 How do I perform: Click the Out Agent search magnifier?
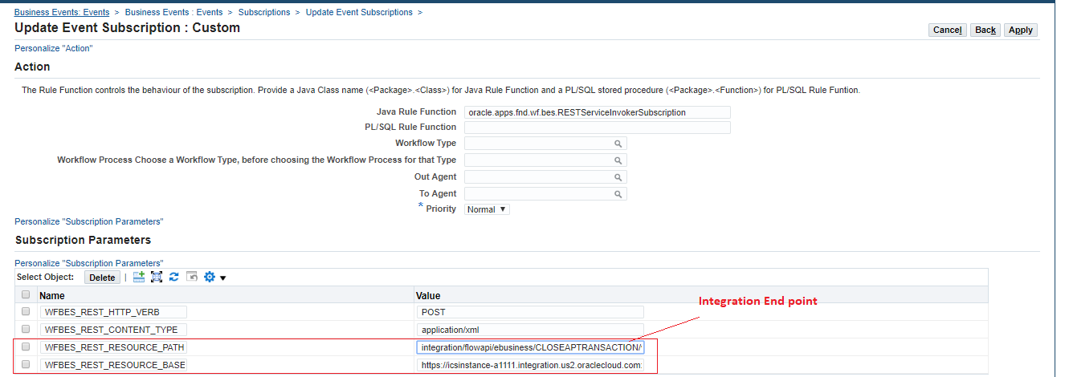pyautogui.click(x=618, y=177)
